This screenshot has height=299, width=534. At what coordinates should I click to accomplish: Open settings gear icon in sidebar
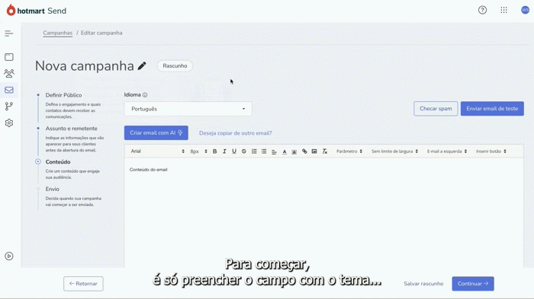pos(9,122)
